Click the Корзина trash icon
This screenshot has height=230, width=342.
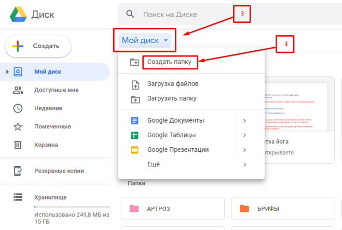(x=18, y=145)
